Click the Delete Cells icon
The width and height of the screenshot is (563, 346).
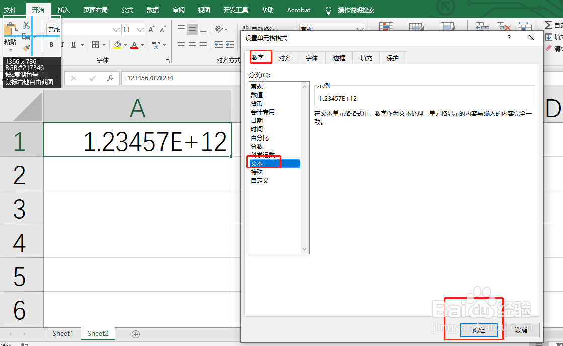503,24
